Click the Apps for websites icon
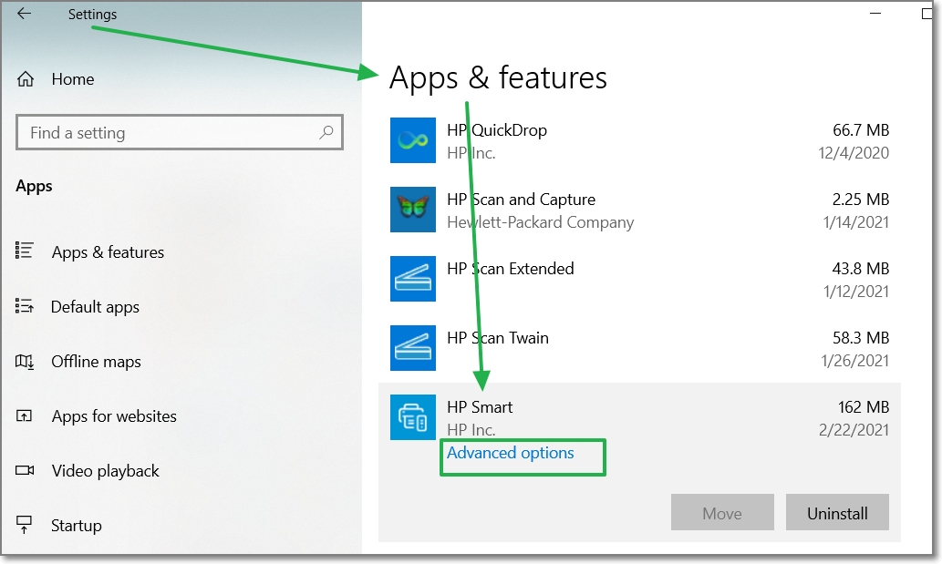This screenshot has height=564, width=942. [24, 415]
